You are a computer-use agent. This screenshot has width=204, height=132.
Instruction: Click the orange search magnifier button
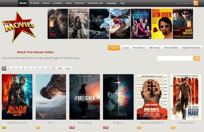(197, 58)
